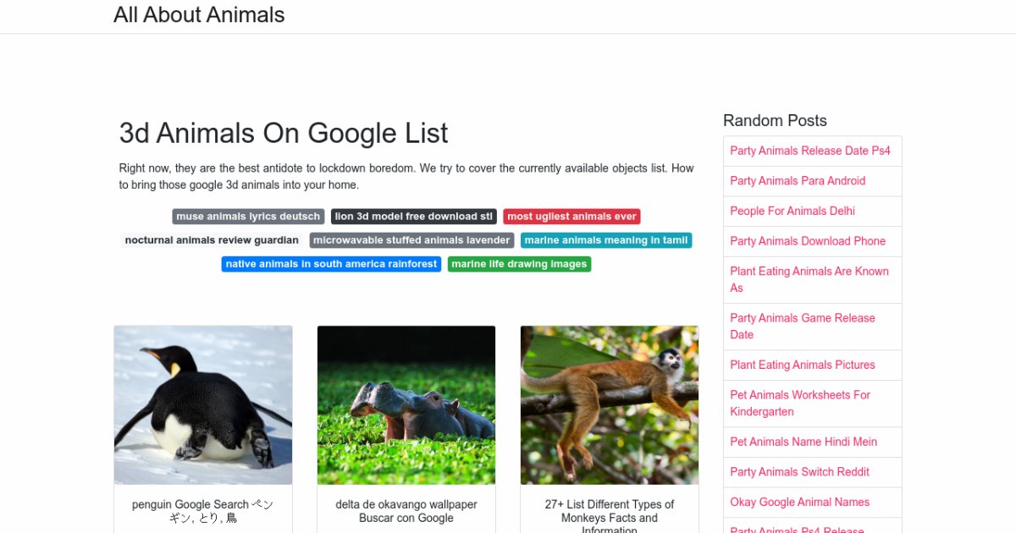Viewport: 1016px width, 533px height.
Task: Click the All About Animals site title
Action: (x=199, y=15)
